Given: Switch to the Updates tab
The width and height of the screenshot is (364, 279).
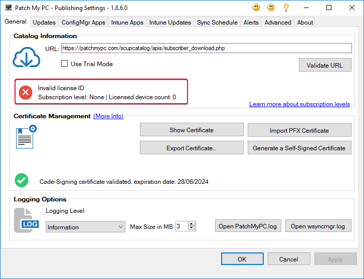Looking at the screenshot, I should click(44, 22).
